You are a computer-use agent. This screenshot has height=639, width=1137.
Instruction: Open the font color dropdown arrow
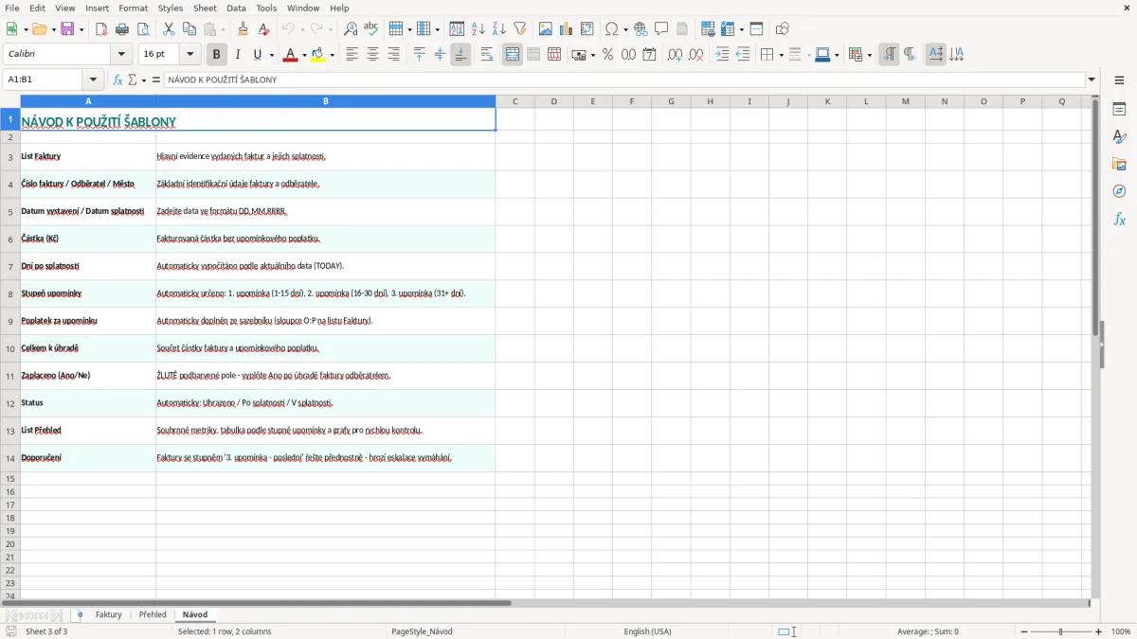[303, 55]
